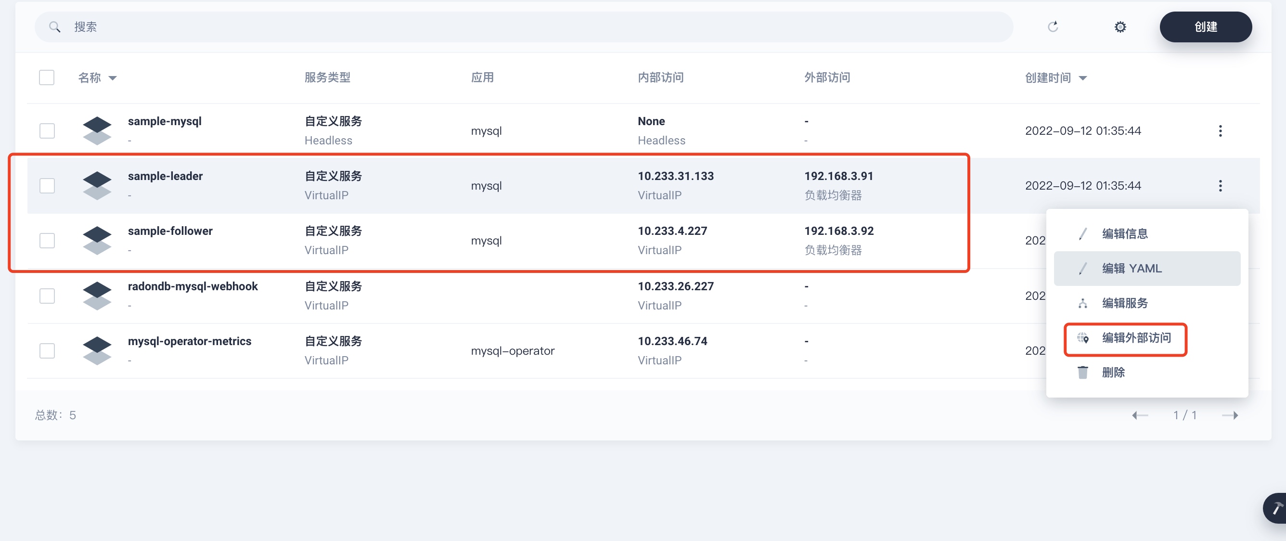1286x541 pixels.
Task: Click internal IP 10.233.31.133
Action: [675, 176]
